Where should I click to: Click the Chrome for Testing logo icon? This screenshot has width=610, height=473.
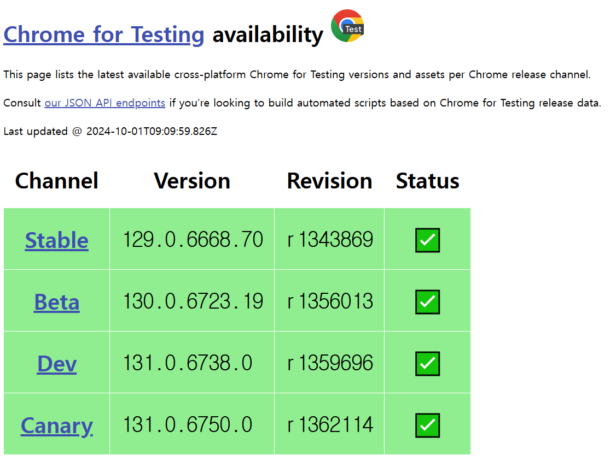pos(347,26)
